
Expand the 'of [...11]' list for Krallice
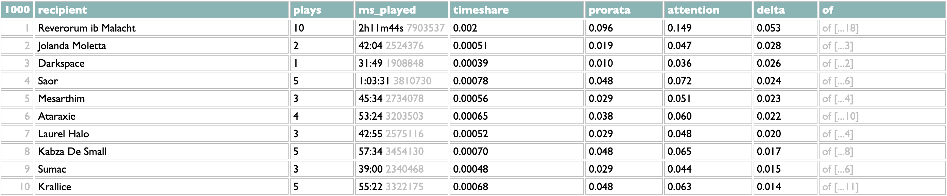[840, 187]
